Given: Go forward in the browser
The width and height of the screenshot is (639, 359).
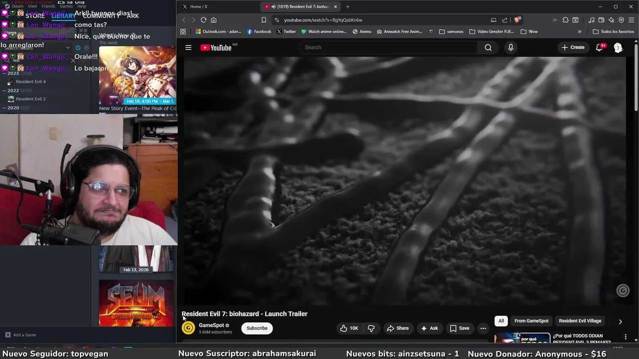Looking at the screenshot, I should pos(193,20).
